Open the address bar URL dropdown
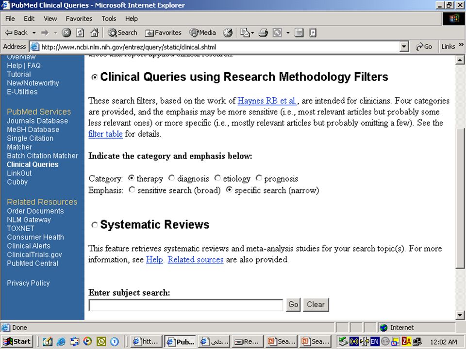 (x=403, y=47)
